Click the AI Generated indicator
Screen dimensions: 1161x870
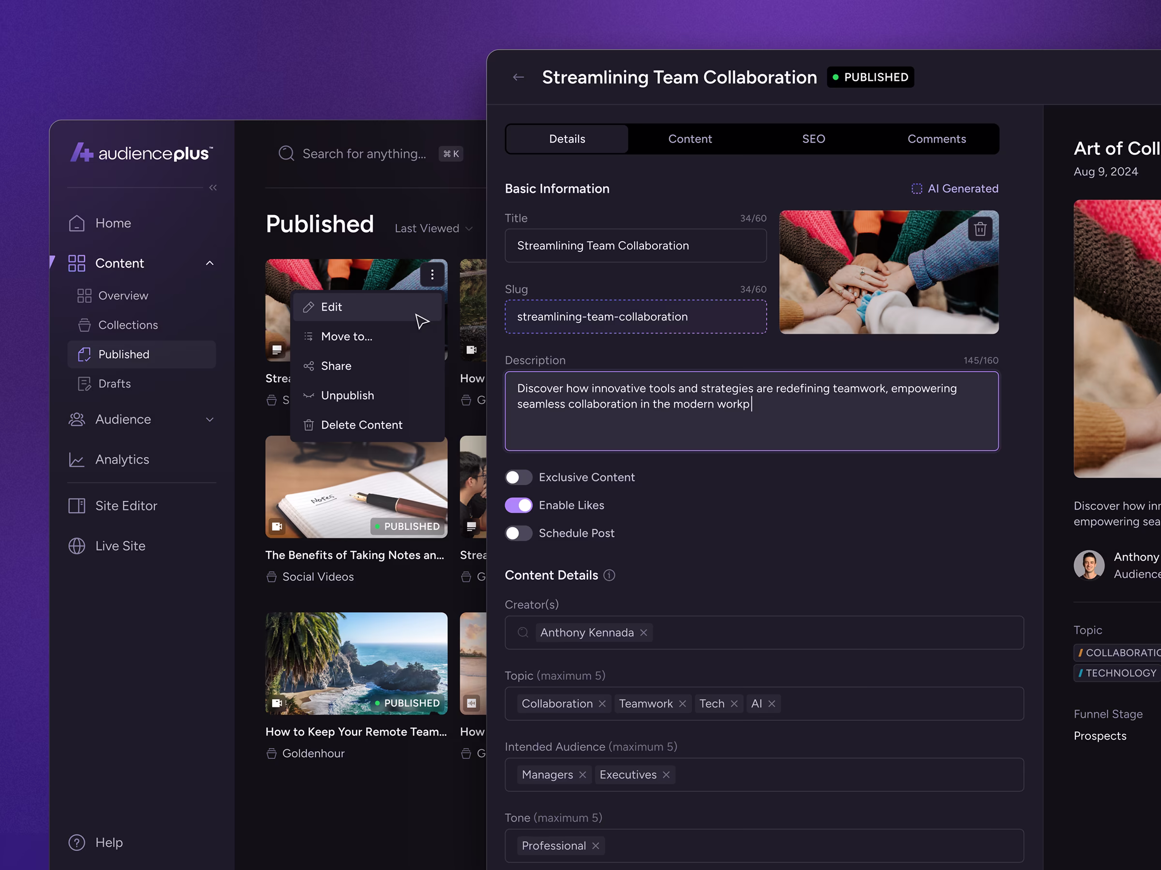coord(955,188)
